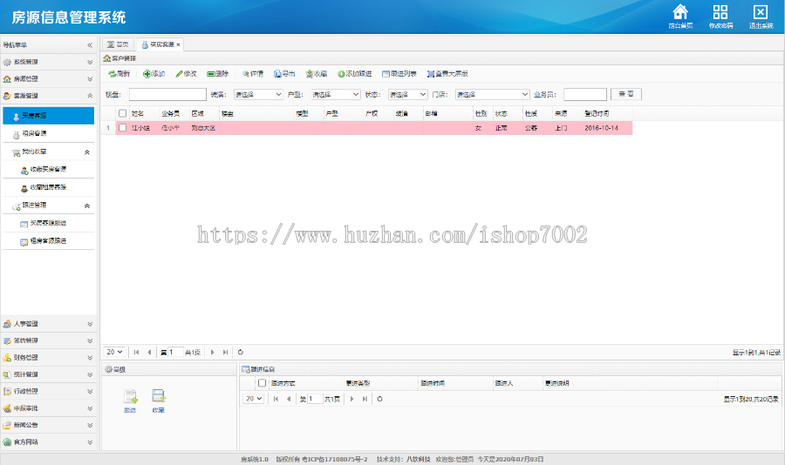Open 租房客源跟进 in the sidebar
The width and height of the screenshot is (785, 465).
(x=49, y=241)
